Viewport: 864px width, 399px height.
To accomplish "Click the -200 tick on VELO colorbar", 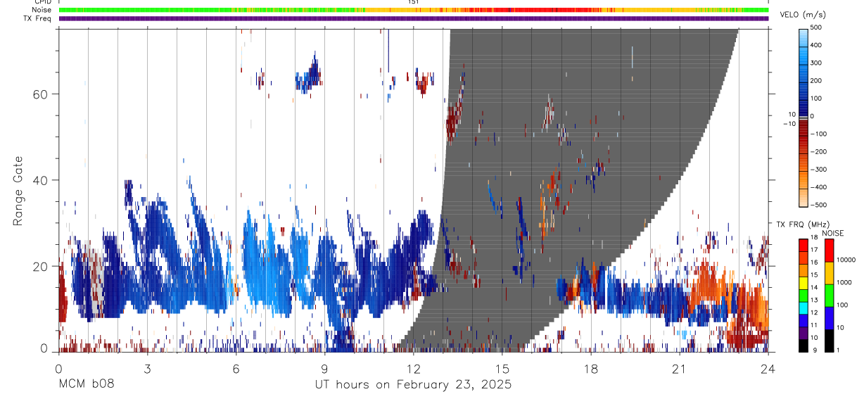I will 817,151.
